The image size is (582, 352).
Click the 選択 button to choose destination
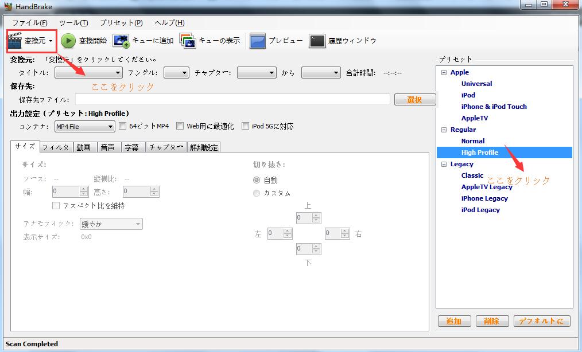[415, 99]
